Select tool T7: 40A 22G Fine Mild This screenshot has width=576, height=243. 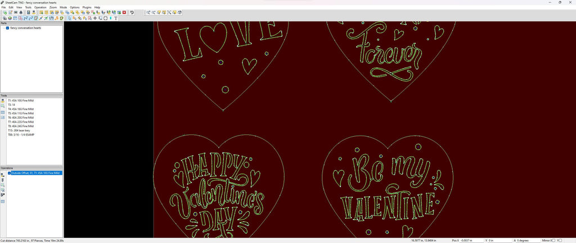point(21,122)
